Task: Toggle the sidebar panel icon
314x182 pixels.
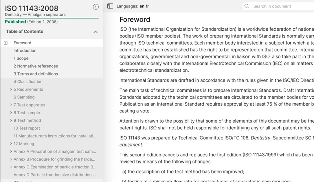Action: click(x=110, y=6)
